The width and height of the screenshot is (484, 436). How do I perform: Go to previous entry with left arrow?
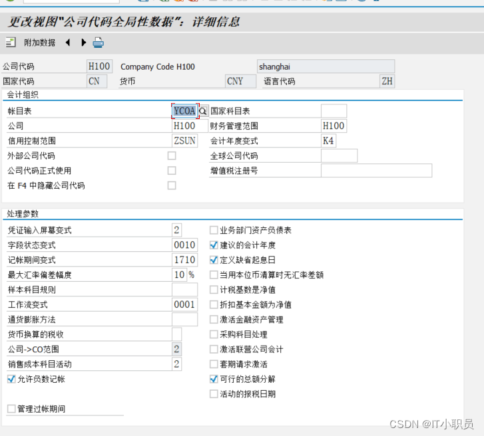(x=68, y=43)
